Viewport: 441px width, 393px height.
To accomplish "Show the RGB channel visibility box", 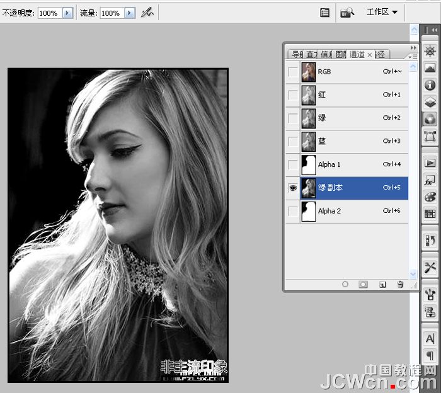I will tap(293, 72).
